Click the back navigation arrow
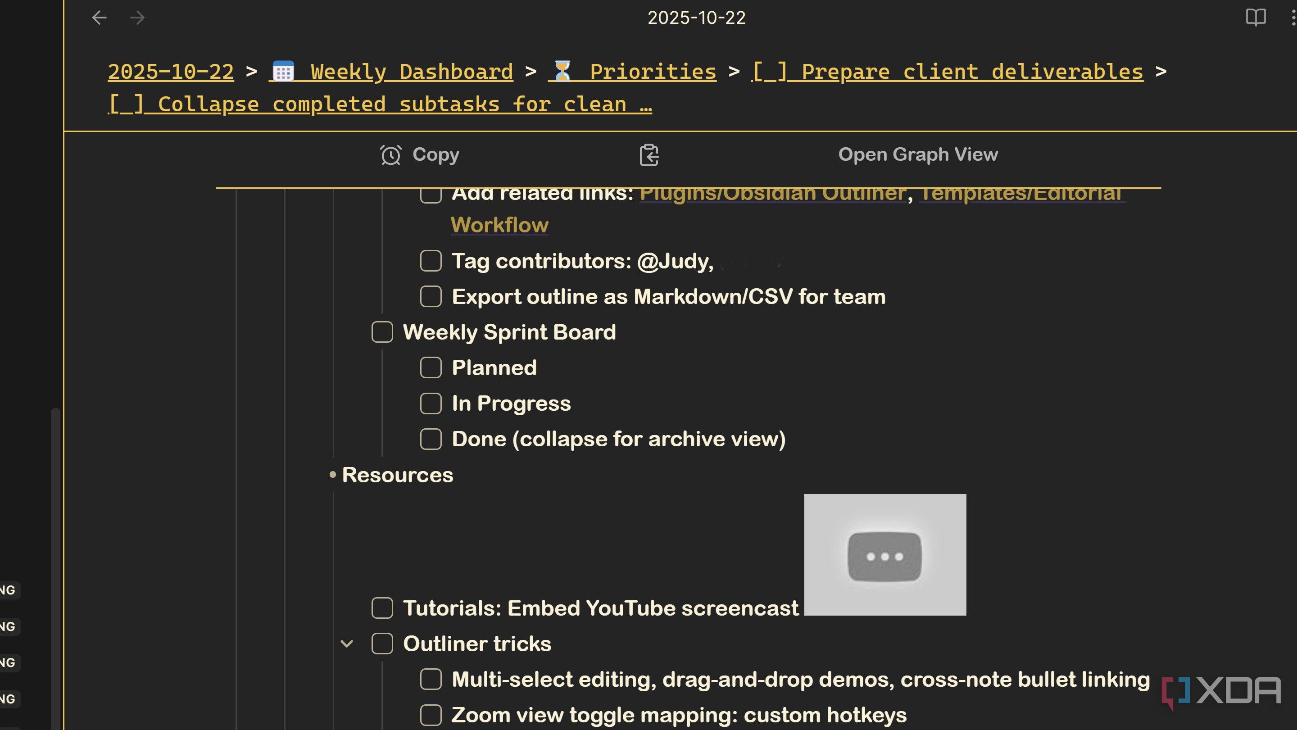 pos(99,18)
